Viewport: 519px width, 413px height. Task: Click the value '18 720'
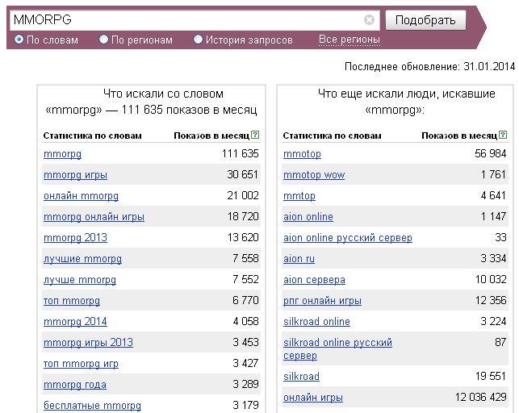point(243,217)
